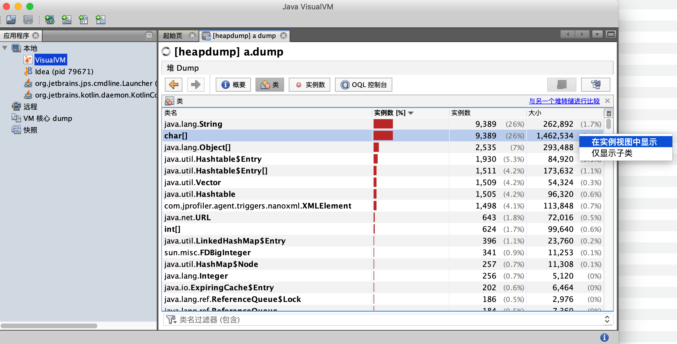677x344 pixels.
Task: Maximize the editor window area
Action: click(x=611, y=34)
